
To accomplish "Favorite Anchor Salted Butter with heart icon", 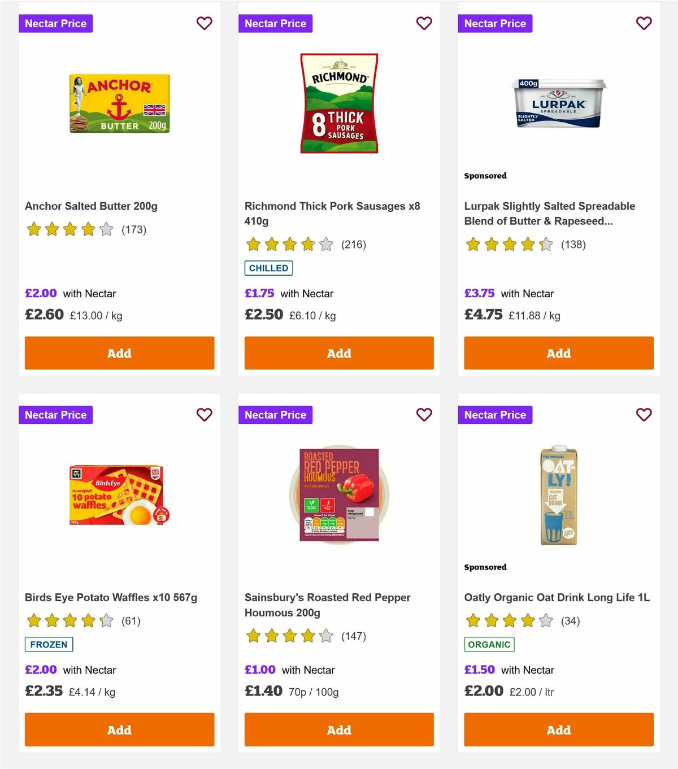I will (x=204, y=23).
